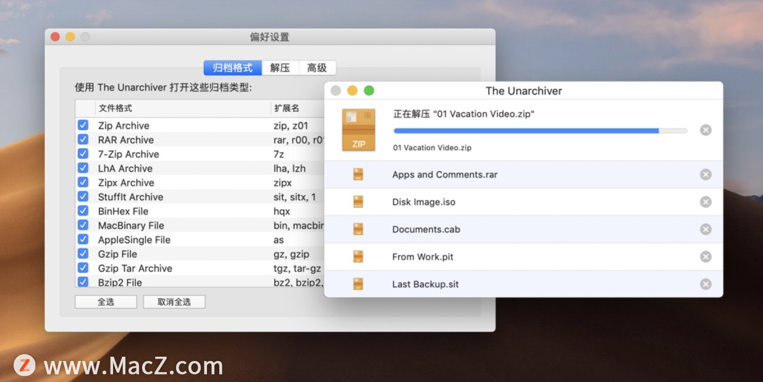Viewport: 763px width, 382px height.
Task: Click the archive icon beside Last Backup.sit
Action: coord(358,284)
